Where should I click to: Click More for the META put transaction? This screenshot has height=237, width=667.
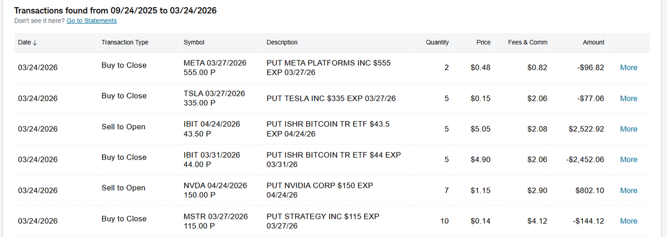pyautogui.click(x=628, y=68)
